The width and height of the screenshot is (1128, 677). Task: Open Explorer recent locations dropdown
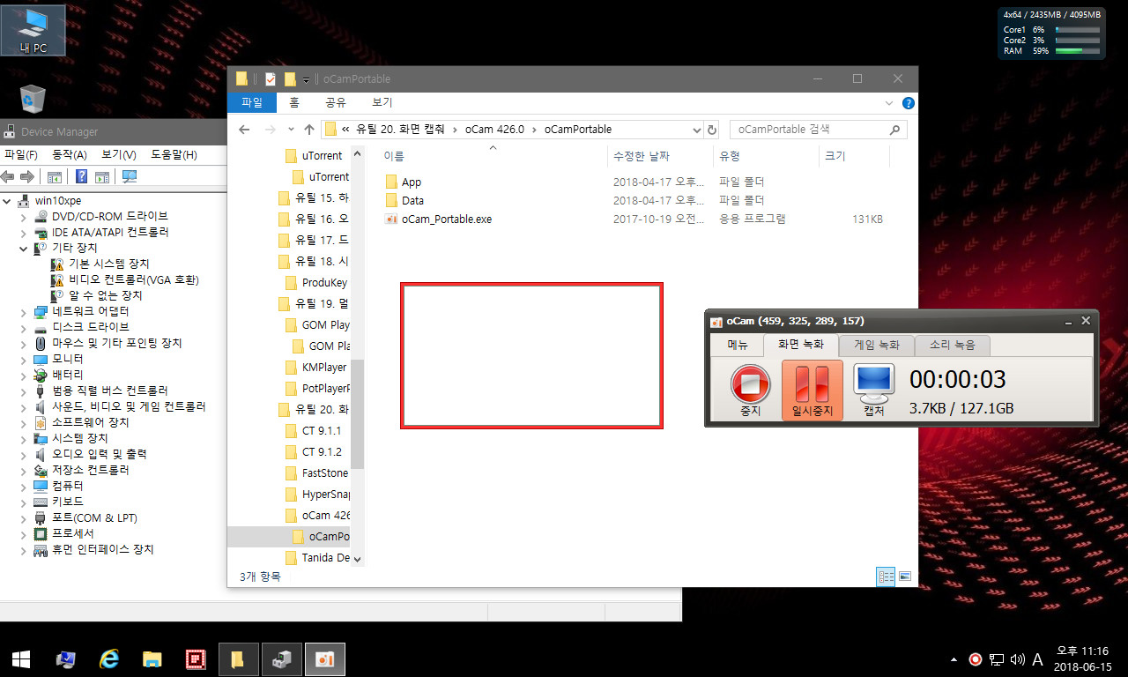[291, 130]
